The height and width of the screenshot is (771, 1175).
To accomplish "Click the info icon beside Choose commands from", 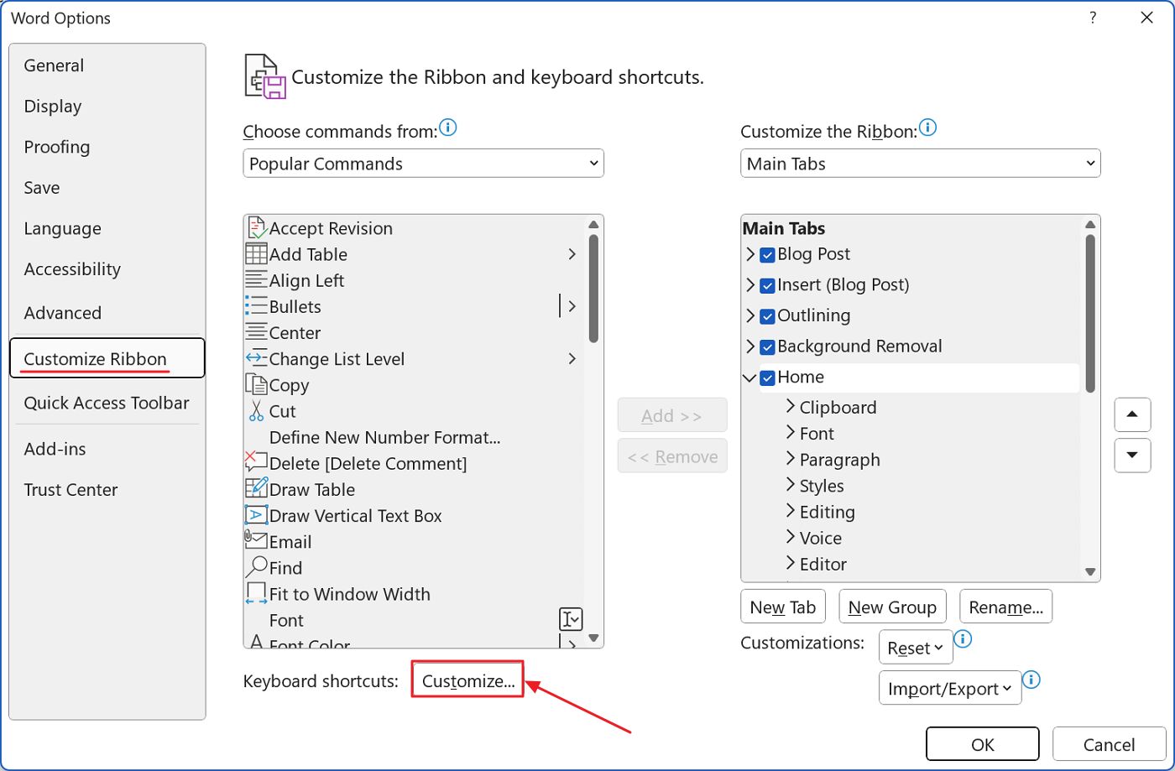I will tap(448, 128).
